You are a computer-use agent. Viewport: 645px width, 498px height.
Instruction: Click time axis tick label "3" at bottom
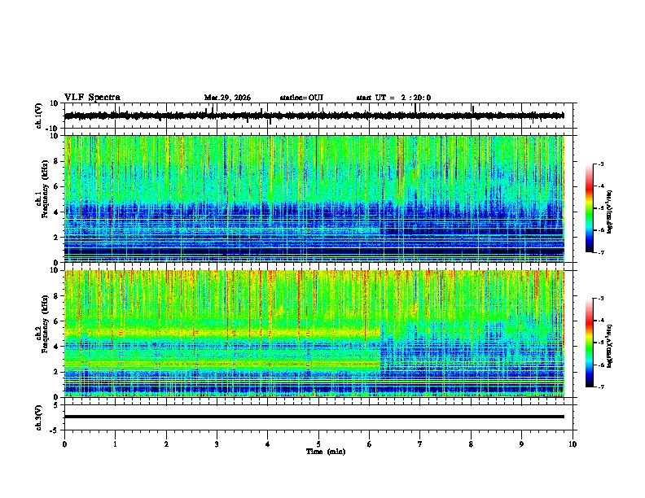point(217,444)
